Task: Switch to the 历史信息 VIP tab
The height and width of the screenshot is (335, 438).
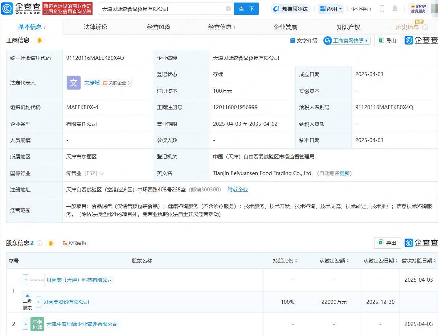Action: (x=407, y=27)
